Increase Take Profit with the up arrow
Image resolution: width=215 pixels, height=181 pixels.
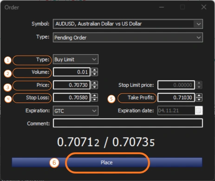199,96
